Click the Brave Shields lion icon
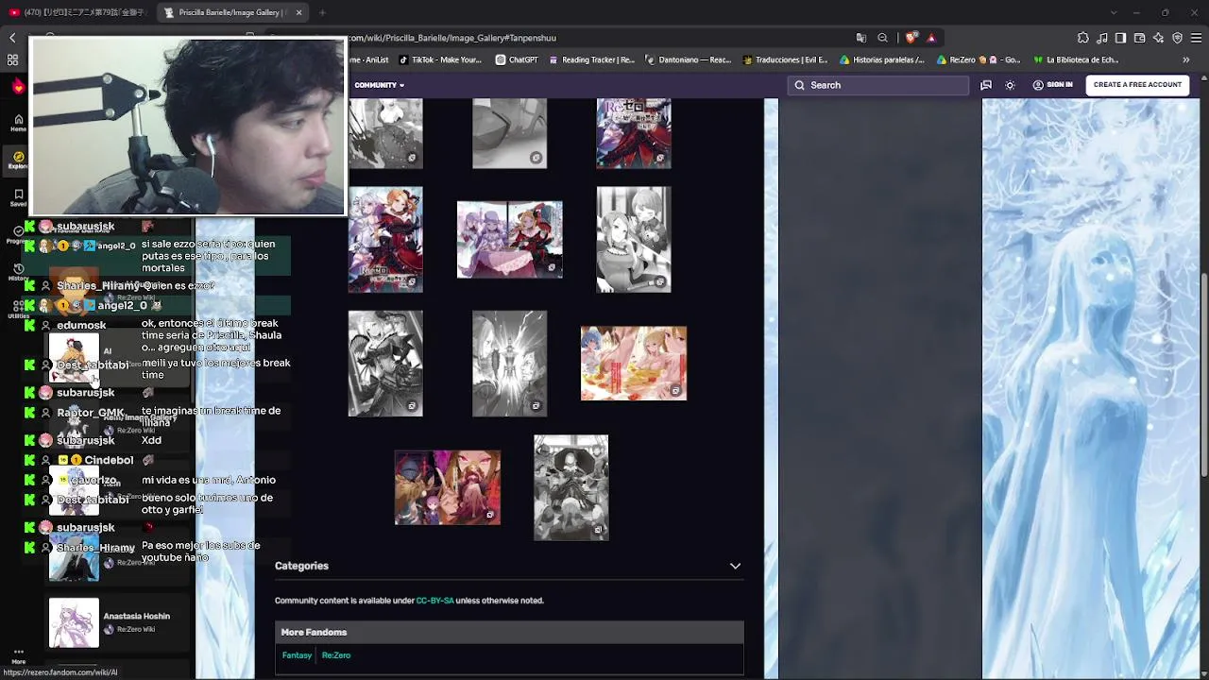 click(911, 38)
